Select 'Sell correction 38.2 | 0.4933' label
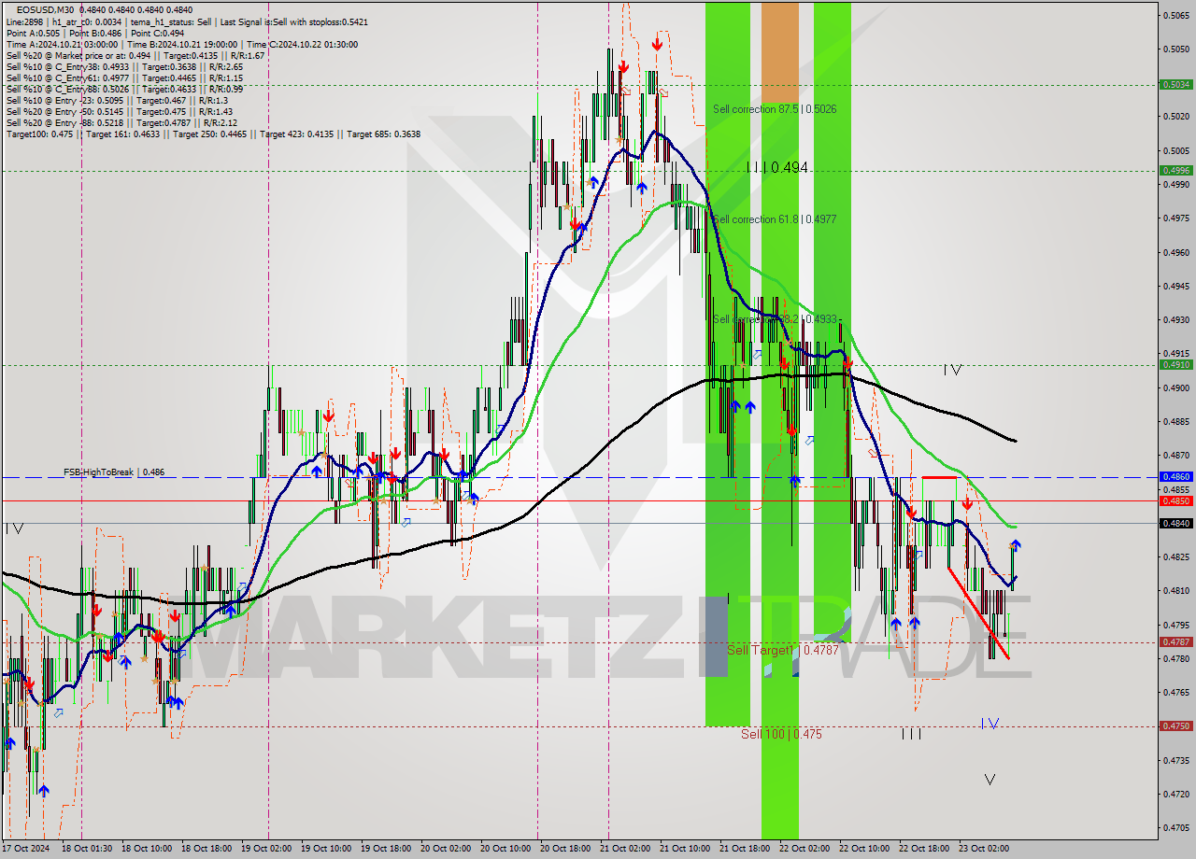 pyautogui.click(x=775, y=319)
